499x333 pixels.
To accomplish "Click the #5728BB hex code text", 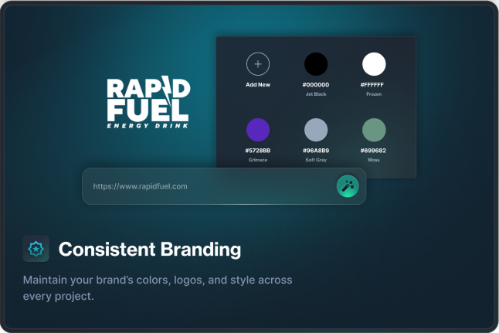I will 258,150.
